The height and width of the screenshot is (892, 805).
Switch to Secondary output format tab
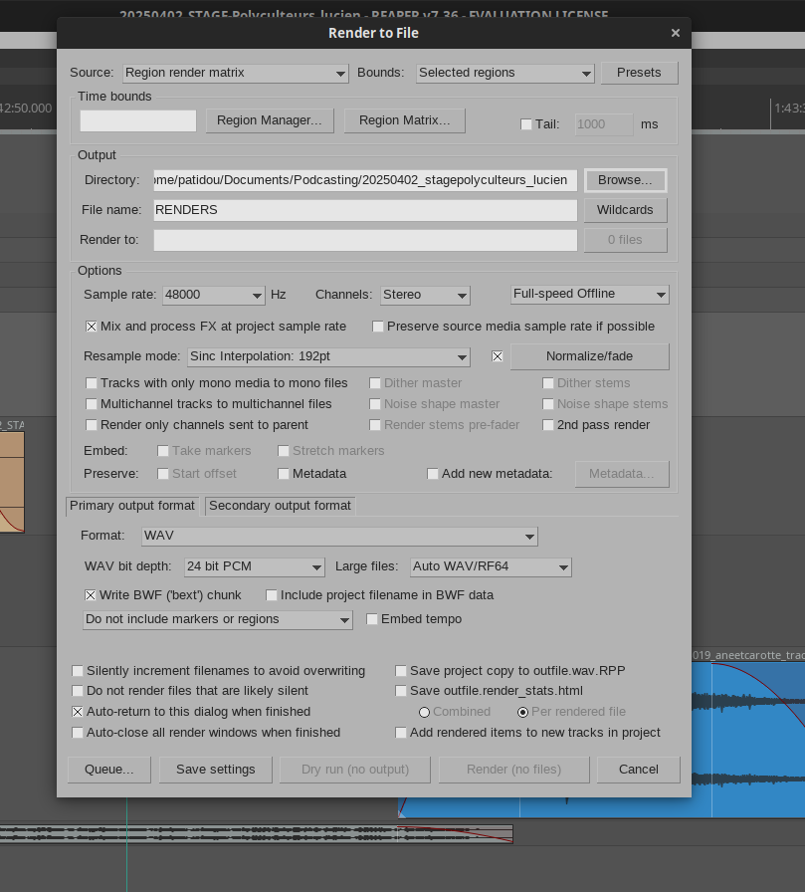point(280,506)
